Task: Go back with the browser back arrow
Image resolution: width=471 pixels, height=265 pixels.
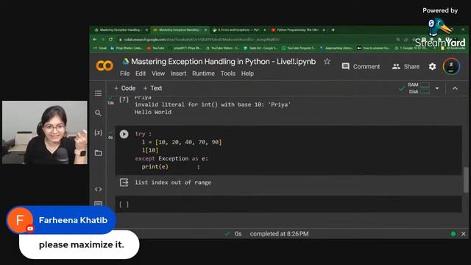Action: coord(95,39)
